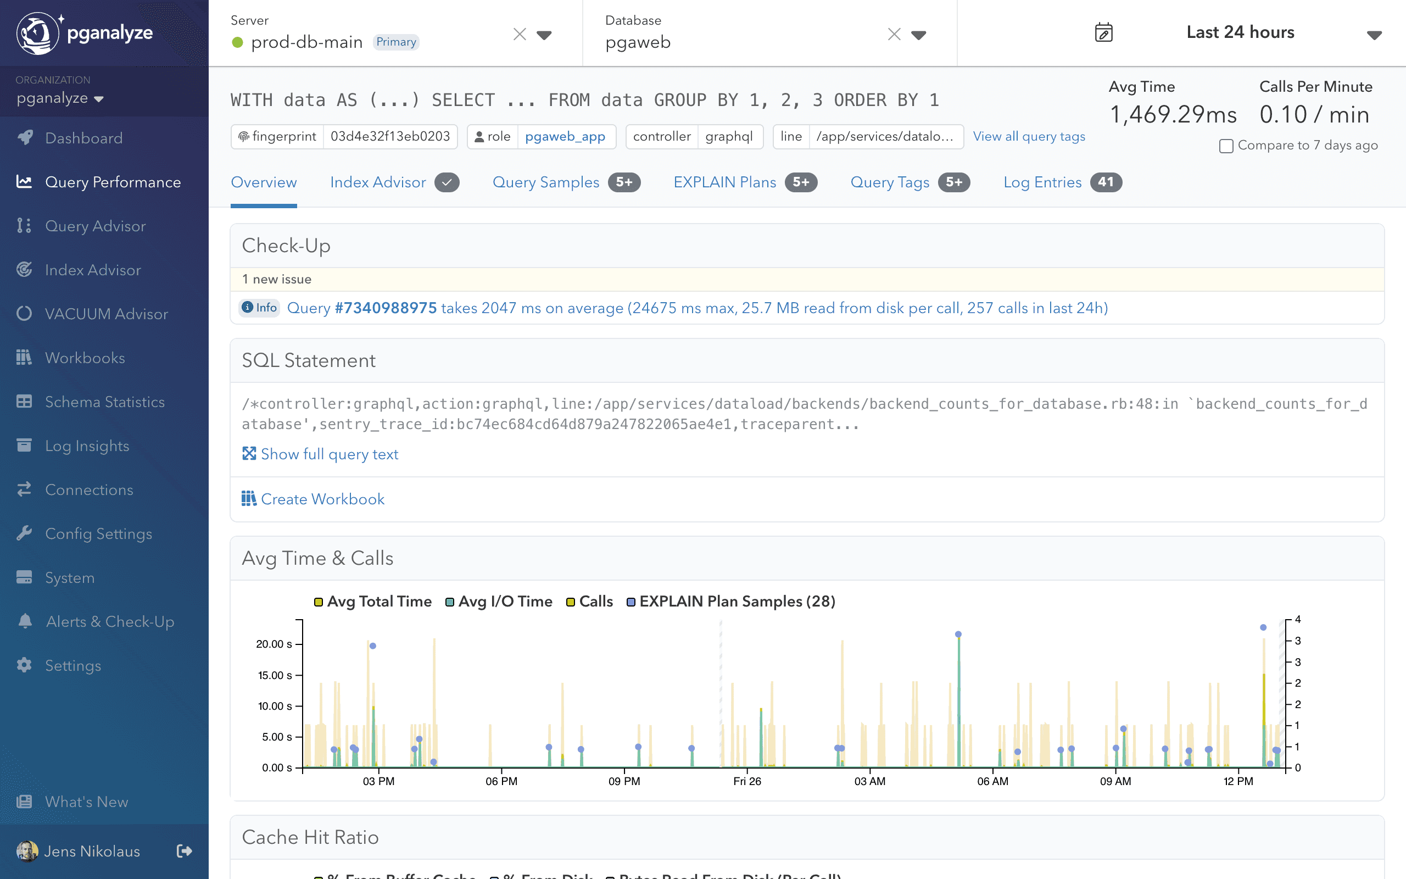Image resolution: width=1406 pixels, height=879 pixels.
Task: Clear the pgaweb database selection
Action: click(x=894, y=35)
